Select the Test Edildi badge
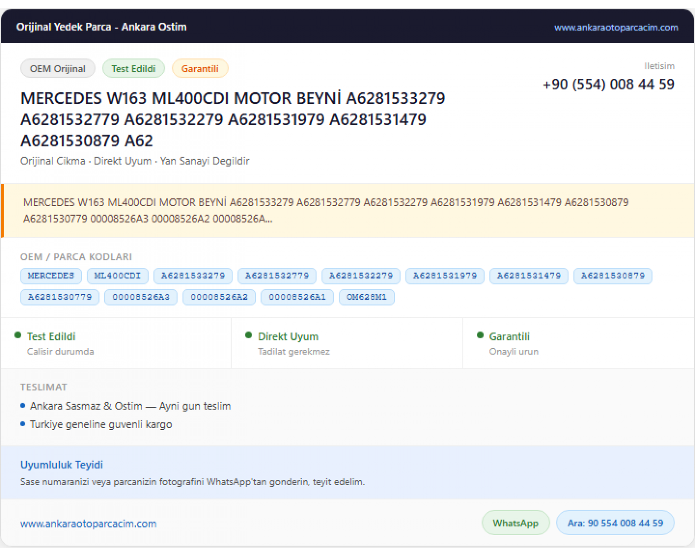The height and width of the screenshot is (556, 695). (x=133, y=69)
